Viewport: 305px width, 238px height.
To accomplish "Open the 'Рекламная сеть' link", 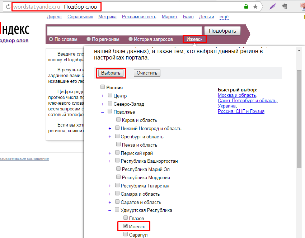I will click(x=139, y=17).
